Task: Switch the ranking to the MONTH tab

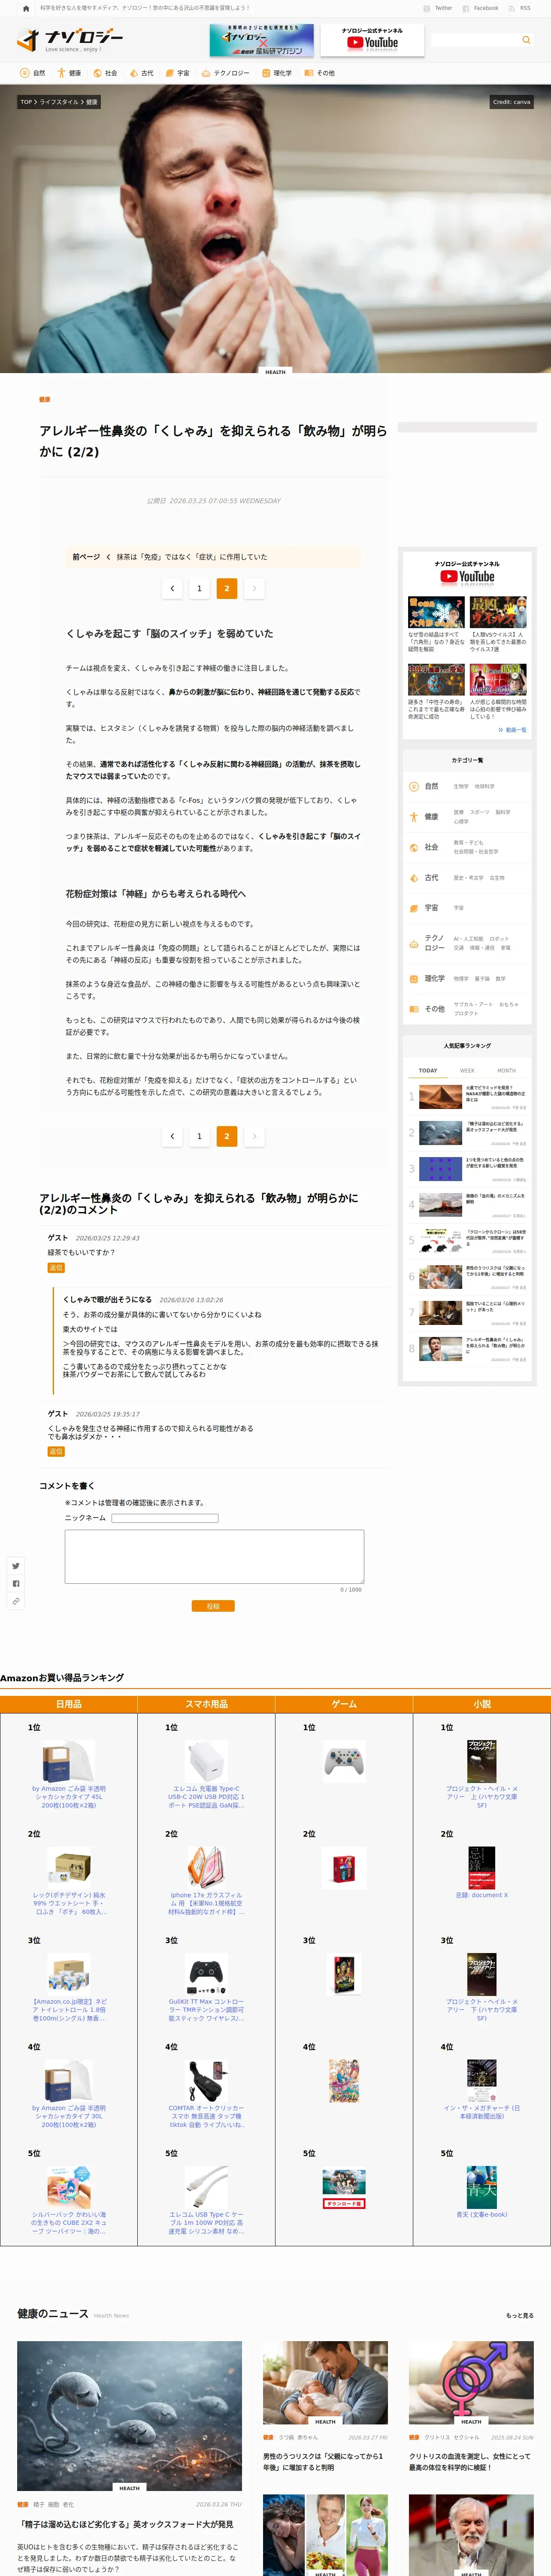Action: click(x=507, y=1071)
